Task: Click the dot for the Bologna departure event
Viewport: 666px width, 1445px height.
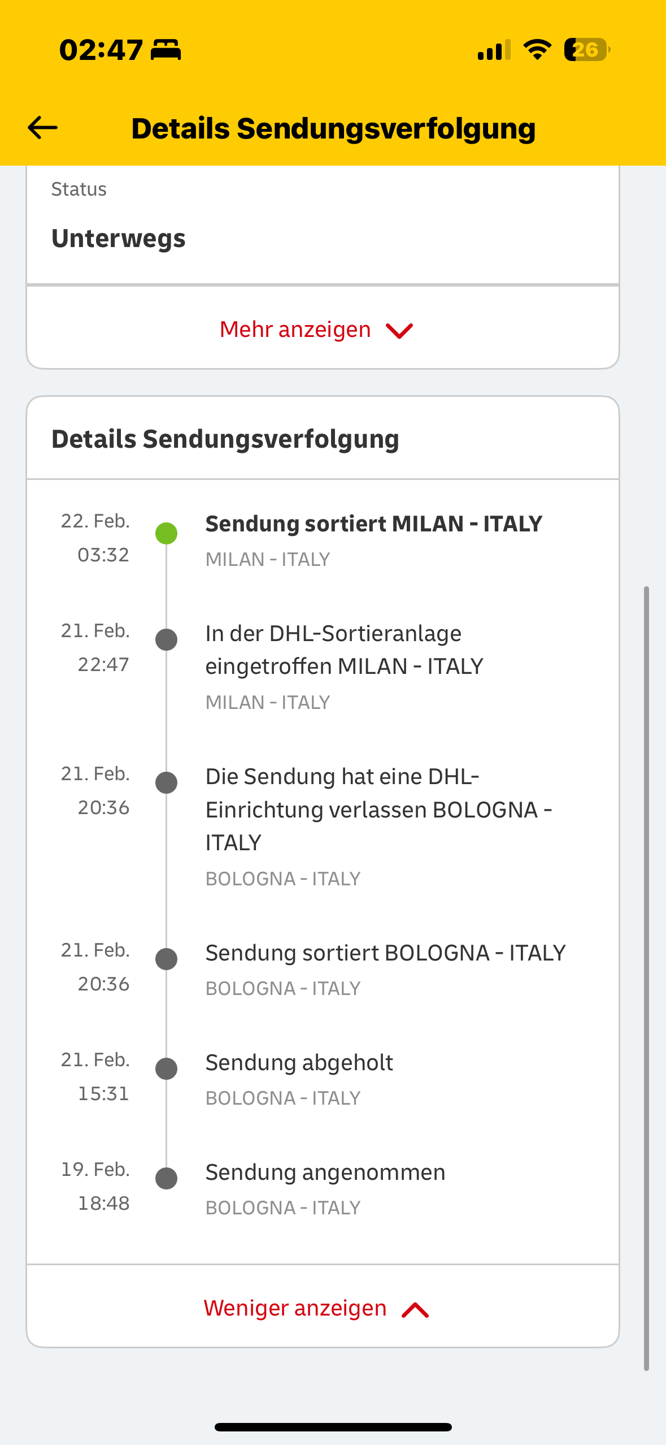Action: [x=166, y=783]
